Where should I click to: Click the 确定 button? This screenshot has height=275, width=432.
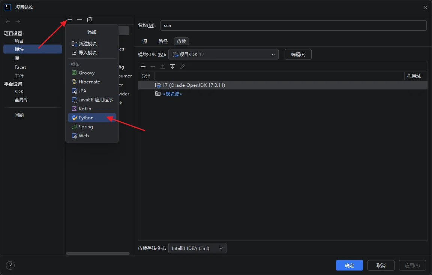pos(349,265)
